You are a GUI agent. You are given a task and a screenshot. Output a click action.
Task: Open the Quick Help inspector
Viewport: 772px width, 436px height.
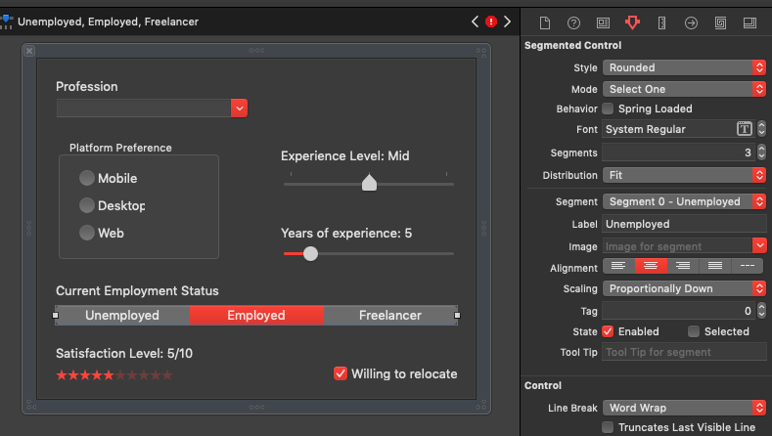click(573, 22)
